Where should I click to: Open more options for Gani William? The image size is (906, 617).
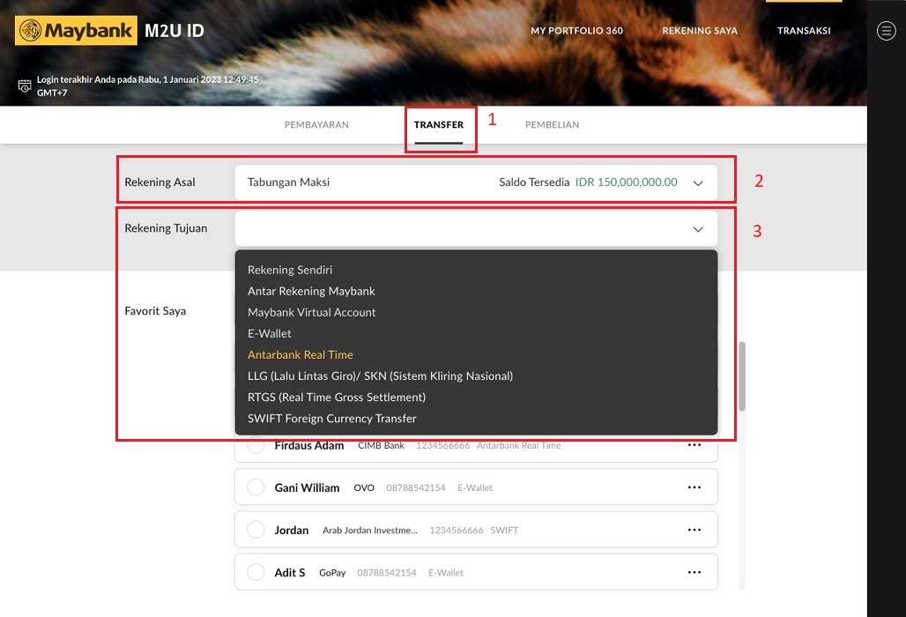point(694,487)
